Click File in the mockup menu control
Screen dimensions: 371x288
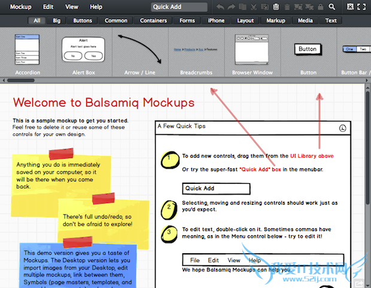194,260
